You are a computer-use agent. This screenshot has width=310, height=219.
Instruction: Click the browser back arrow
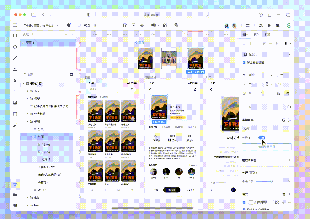coord(43,15)
